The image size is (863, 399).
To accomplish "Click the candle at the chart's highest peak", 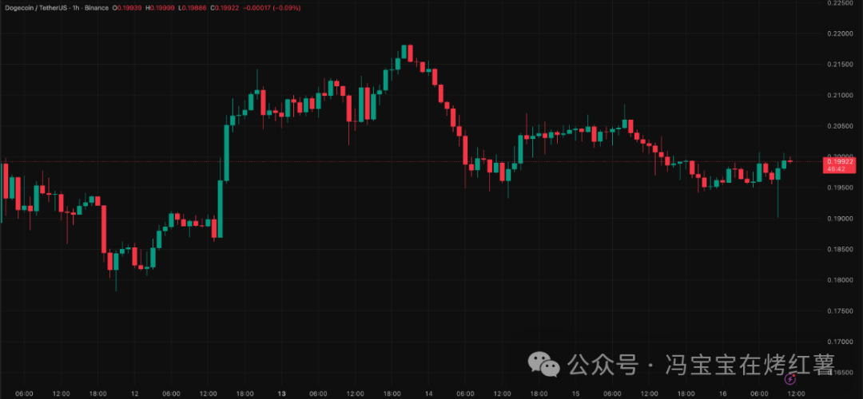I will pos(404,53).
